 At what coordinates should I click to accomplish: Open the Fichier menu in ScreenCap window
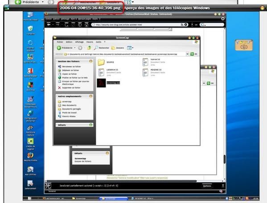(x=60, y=42)
